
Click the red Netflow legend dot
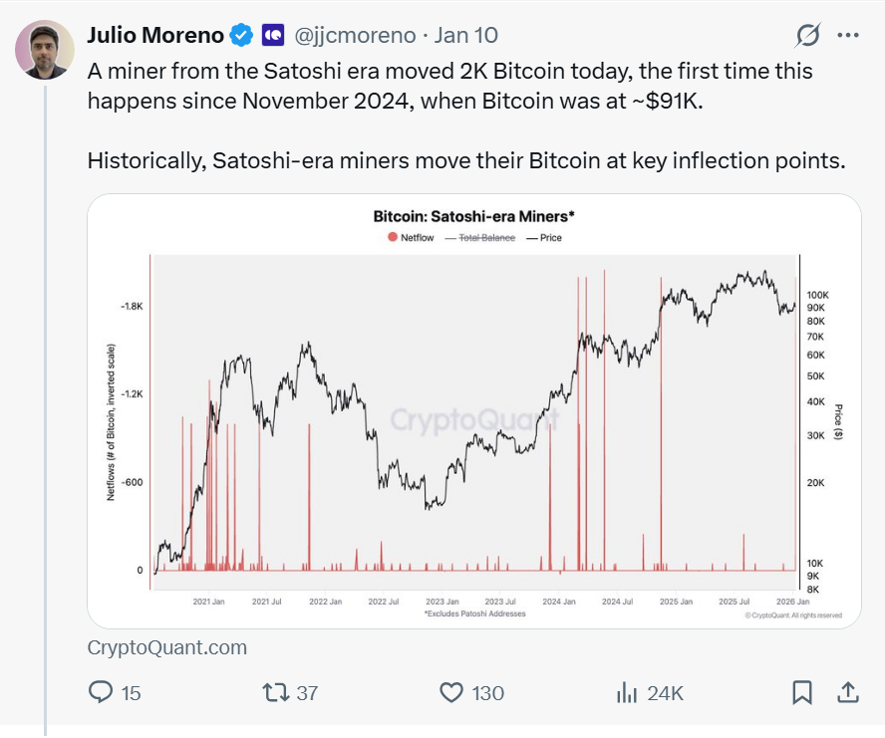pyautogui.click(x=391, y=238)
